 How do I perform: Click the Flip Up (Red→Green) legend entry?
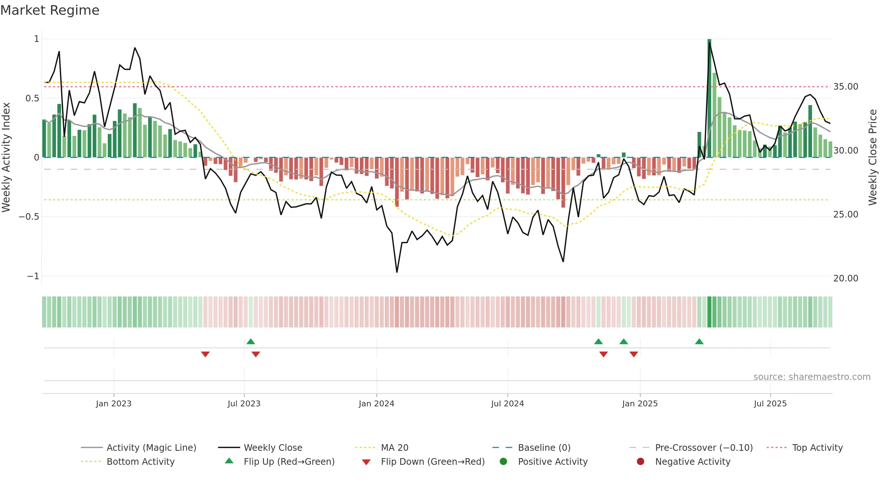pyautogui.click(x=280, y=461)
